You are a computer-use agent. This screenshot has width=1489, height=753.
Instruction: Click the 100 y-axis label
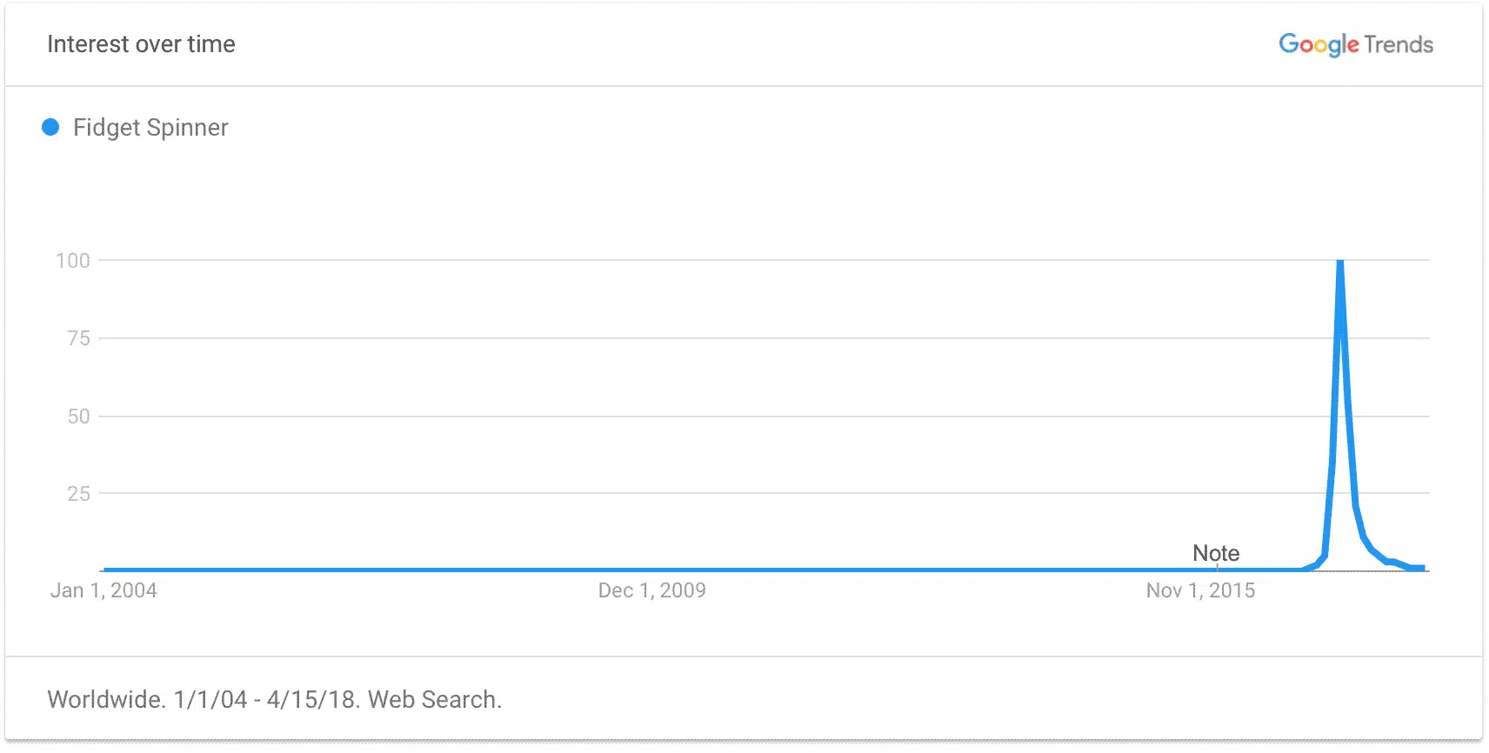73,261
